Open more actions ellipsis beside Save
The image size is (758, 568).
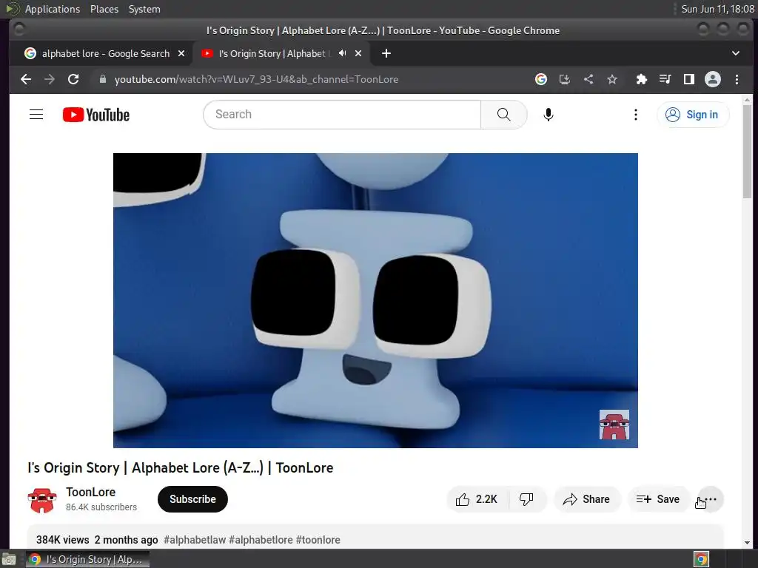click(x=711, y=499)
